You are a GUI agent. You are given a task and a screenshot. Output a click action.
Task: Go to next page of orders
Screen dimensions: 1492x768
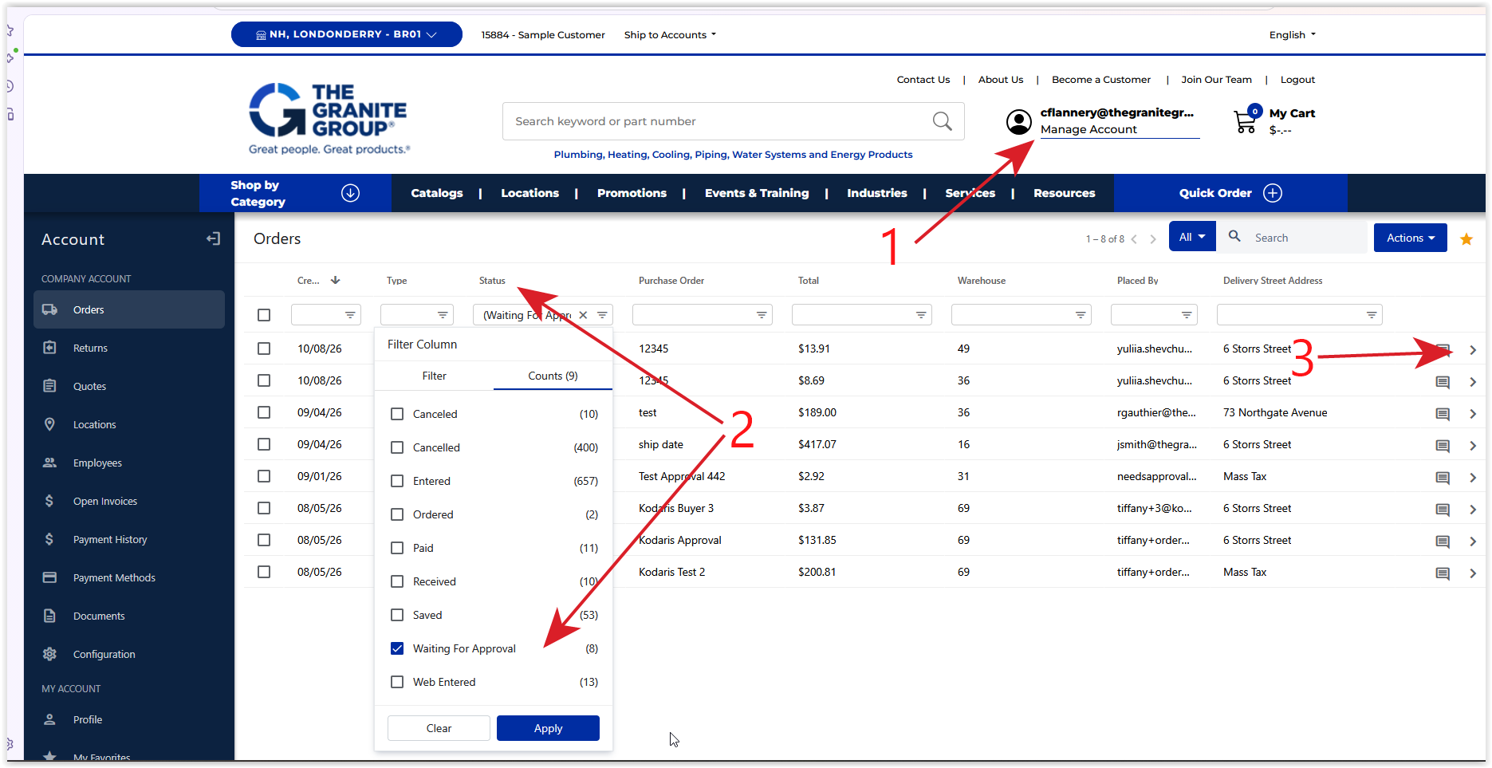click(x=1152, y=239)
